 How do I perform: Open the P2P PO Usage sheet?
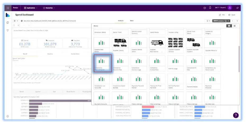(x=176, y=63)
